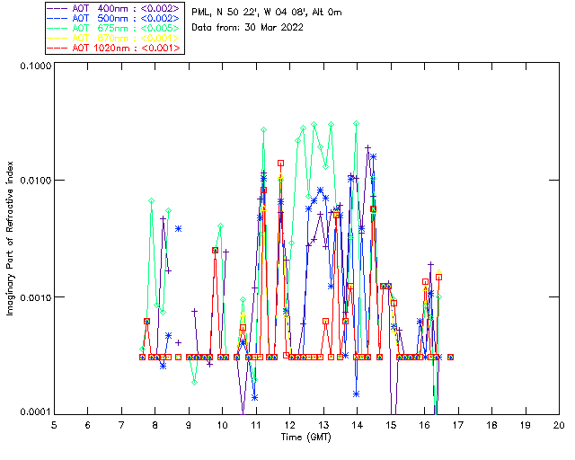The image size is (575, 460).
Task: Click the AOT 870nm legend entry
Action: [114, 38]
